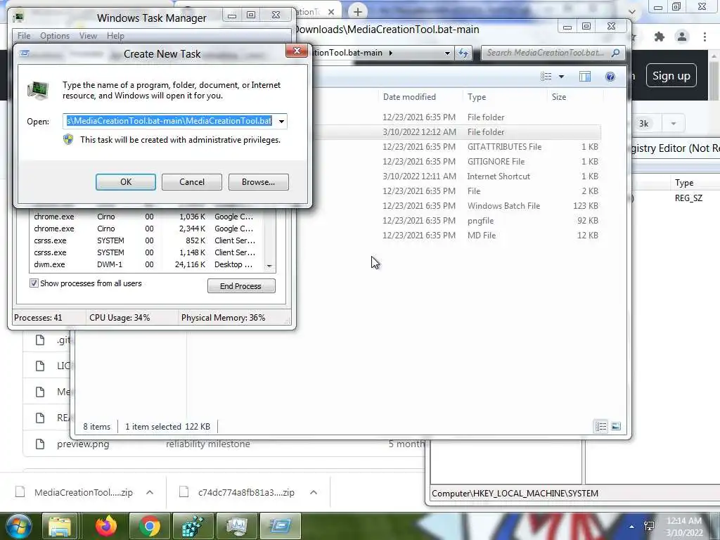Switch to Registry Editor taskbar icon
Image resolution: width=720 pixels, height=540 pixels.
[193, 526]
